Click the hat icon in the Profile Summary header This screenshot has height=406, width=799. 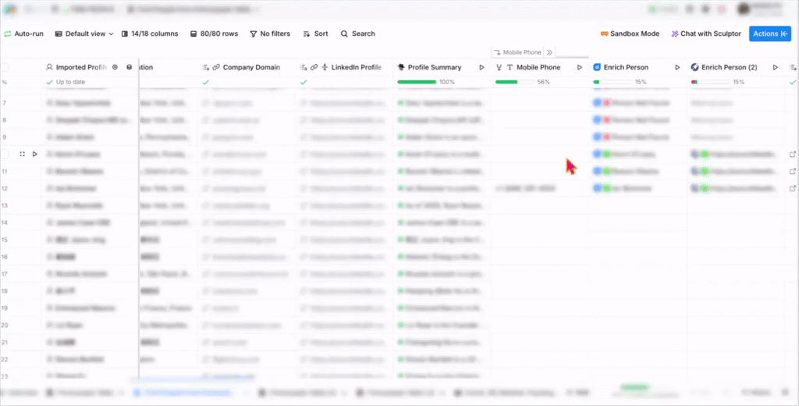tap(401, 67)
